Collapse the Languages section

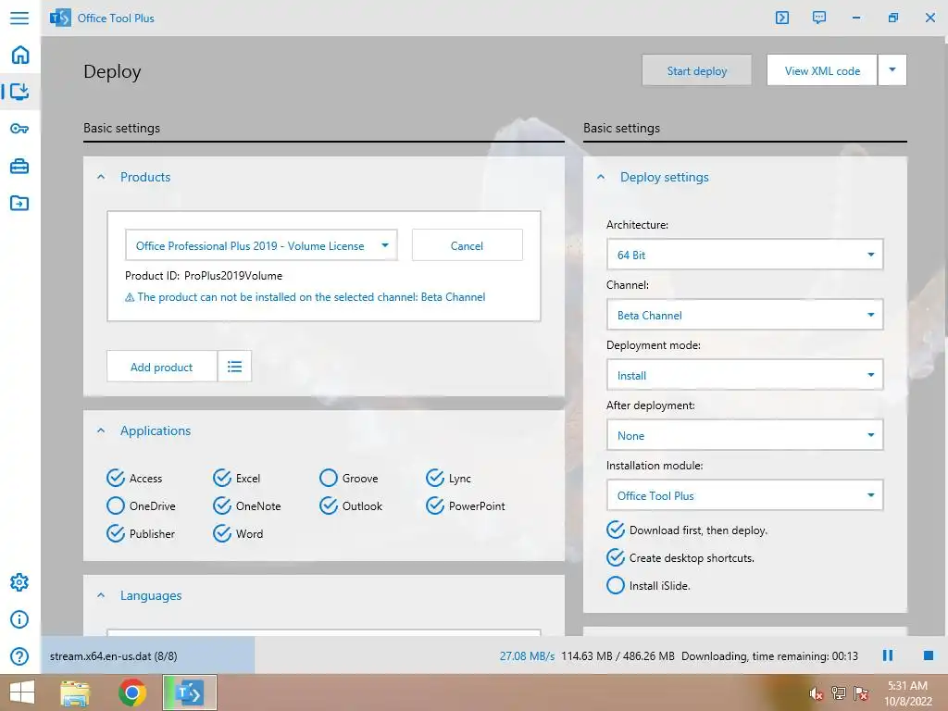point(101,595)
